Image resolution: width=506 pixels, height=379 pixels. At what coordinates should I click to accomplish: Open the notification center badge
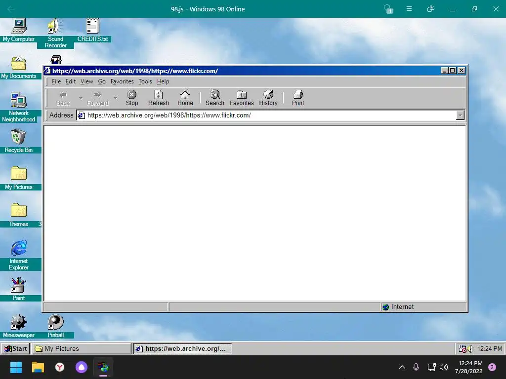[x=492, y=367]
